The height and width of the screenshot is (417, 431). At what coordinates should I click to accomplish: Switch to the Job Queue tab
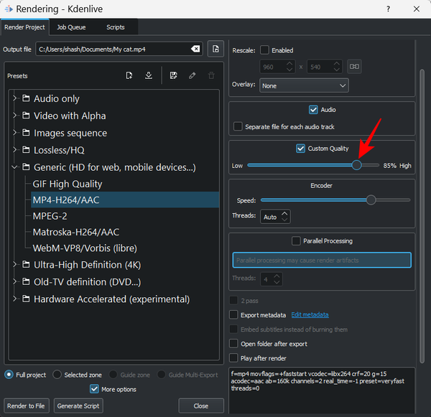click(71, 27)
